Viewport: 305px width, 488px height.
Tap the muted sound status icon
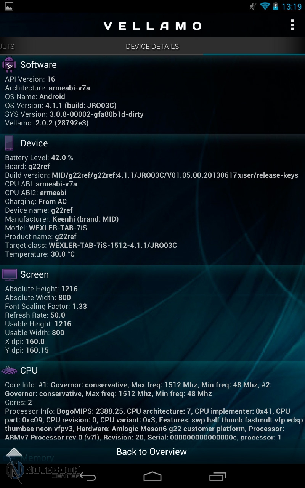coord(252,6)
